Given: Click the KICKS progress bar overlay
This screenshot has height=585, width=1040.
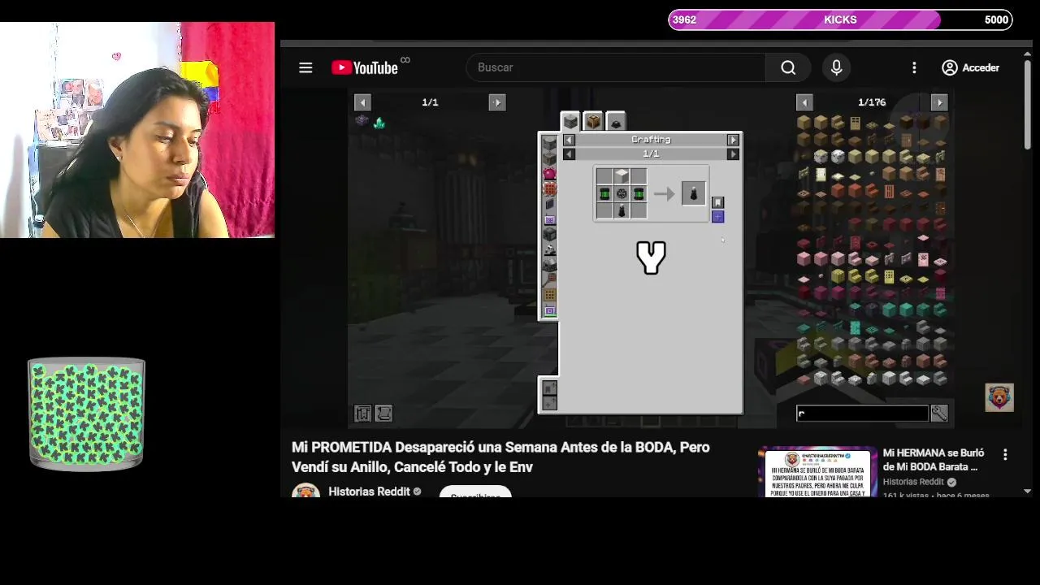Looking at the screenshot, I should (x=840, y=19).
